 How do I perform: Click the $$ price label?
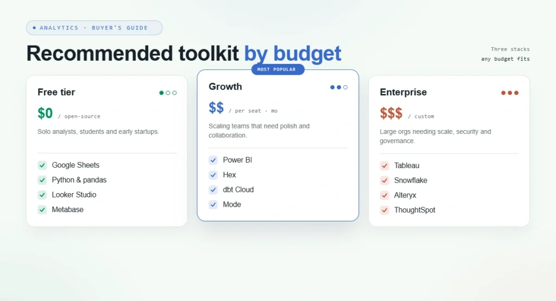pos(216,107)
